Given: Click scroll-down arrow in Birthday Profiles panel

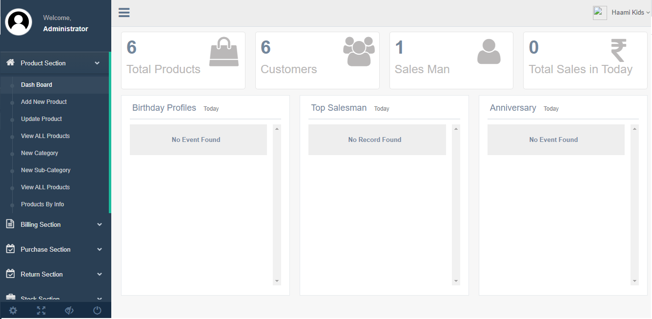Looking at the screenshot, I should (277, 281).
